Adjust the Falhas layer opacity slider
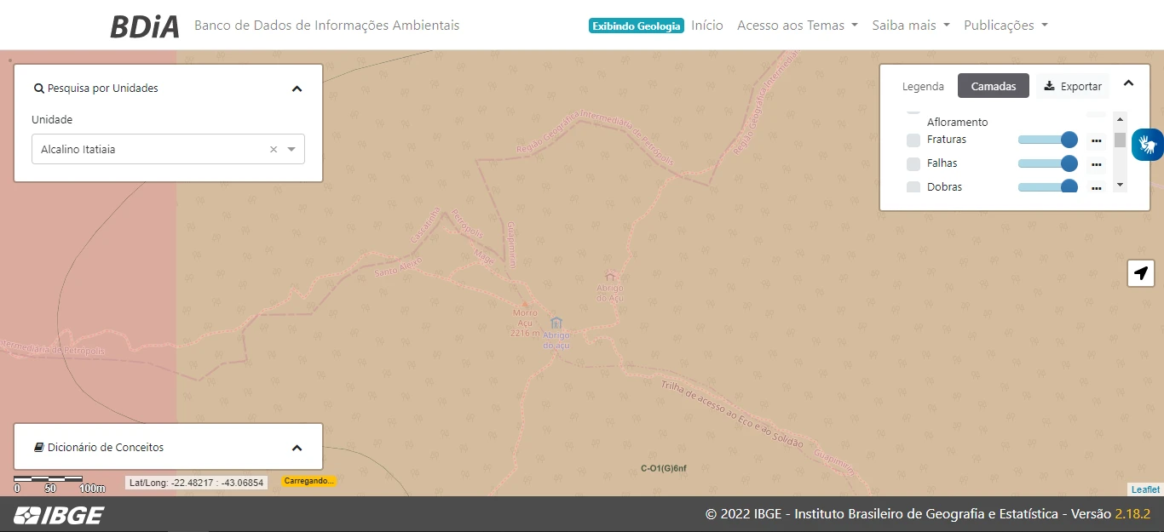The width and height of the screenshot is (1164, 532). [x=1047, y=163]
